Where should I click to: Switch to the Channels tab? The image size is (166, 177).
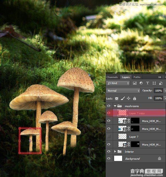(x=112, y=77)
